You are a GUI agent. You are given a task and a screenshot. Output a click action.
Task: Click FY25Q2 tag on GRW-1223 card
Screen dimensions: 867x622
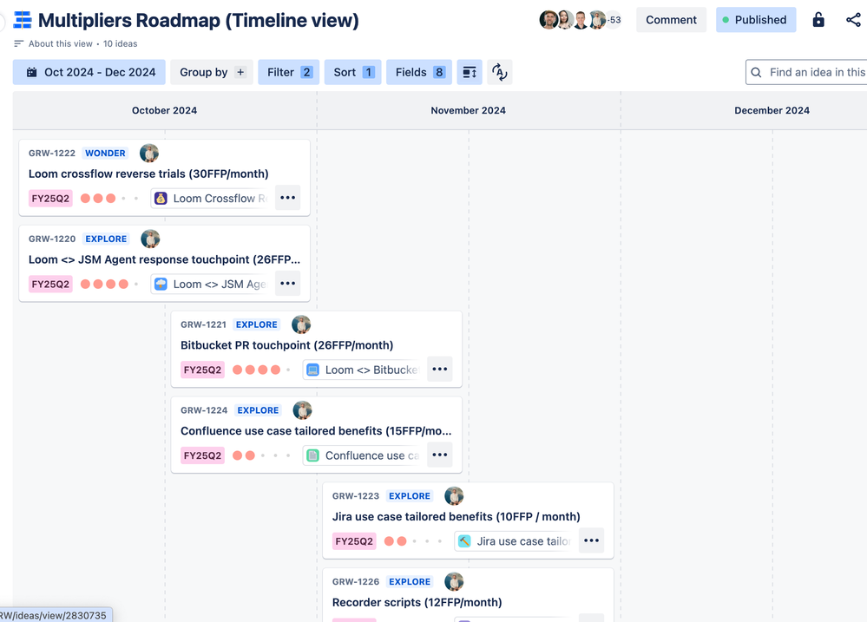[354, 541]
